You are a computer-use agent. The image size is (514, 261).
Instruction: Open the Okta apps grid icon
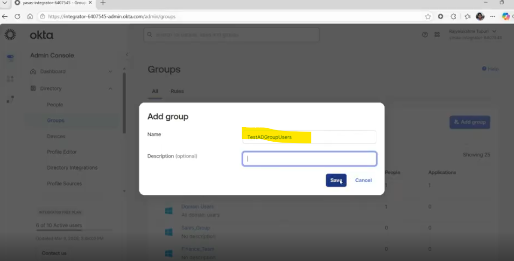point(437,34)
